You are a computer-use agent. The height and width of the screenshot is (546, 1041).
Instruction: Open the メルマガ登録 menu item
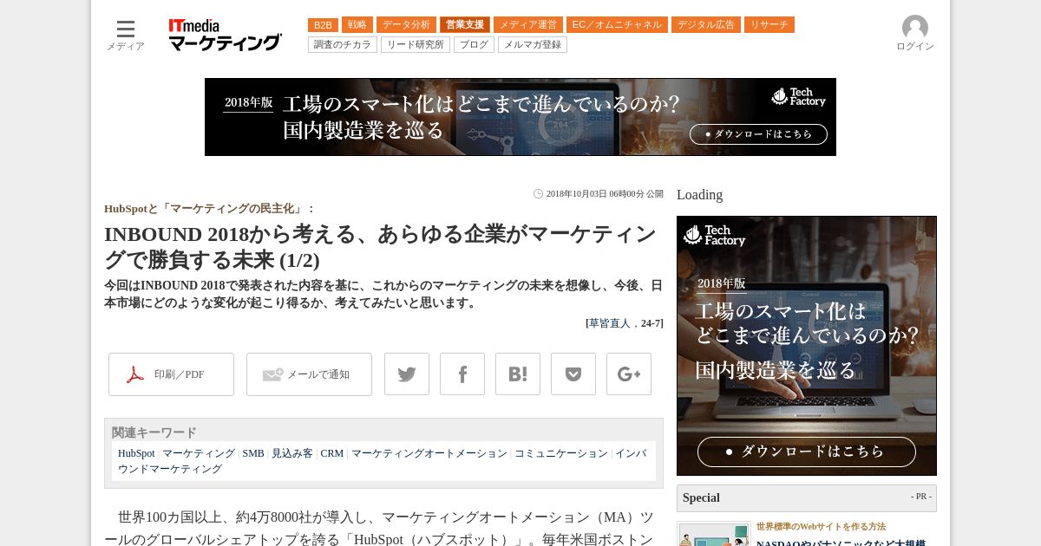533,44
